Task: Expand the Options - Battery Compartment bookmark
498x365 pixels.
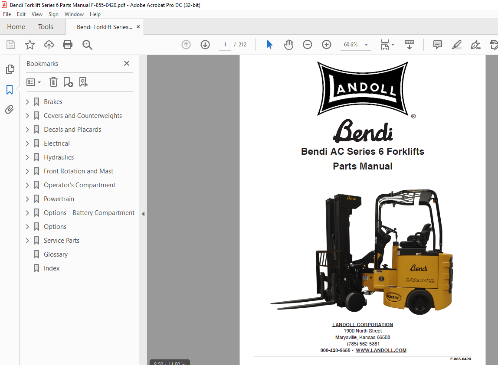Action: click(27, 213)
